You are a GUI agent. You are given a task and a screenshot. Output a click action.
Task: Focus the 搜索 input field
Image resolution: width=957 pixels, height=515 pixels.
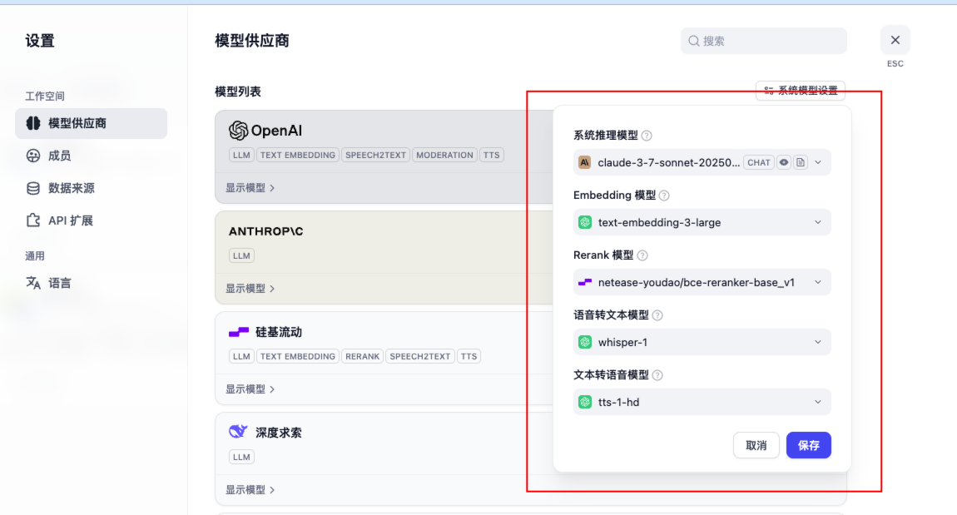point(764,41)
